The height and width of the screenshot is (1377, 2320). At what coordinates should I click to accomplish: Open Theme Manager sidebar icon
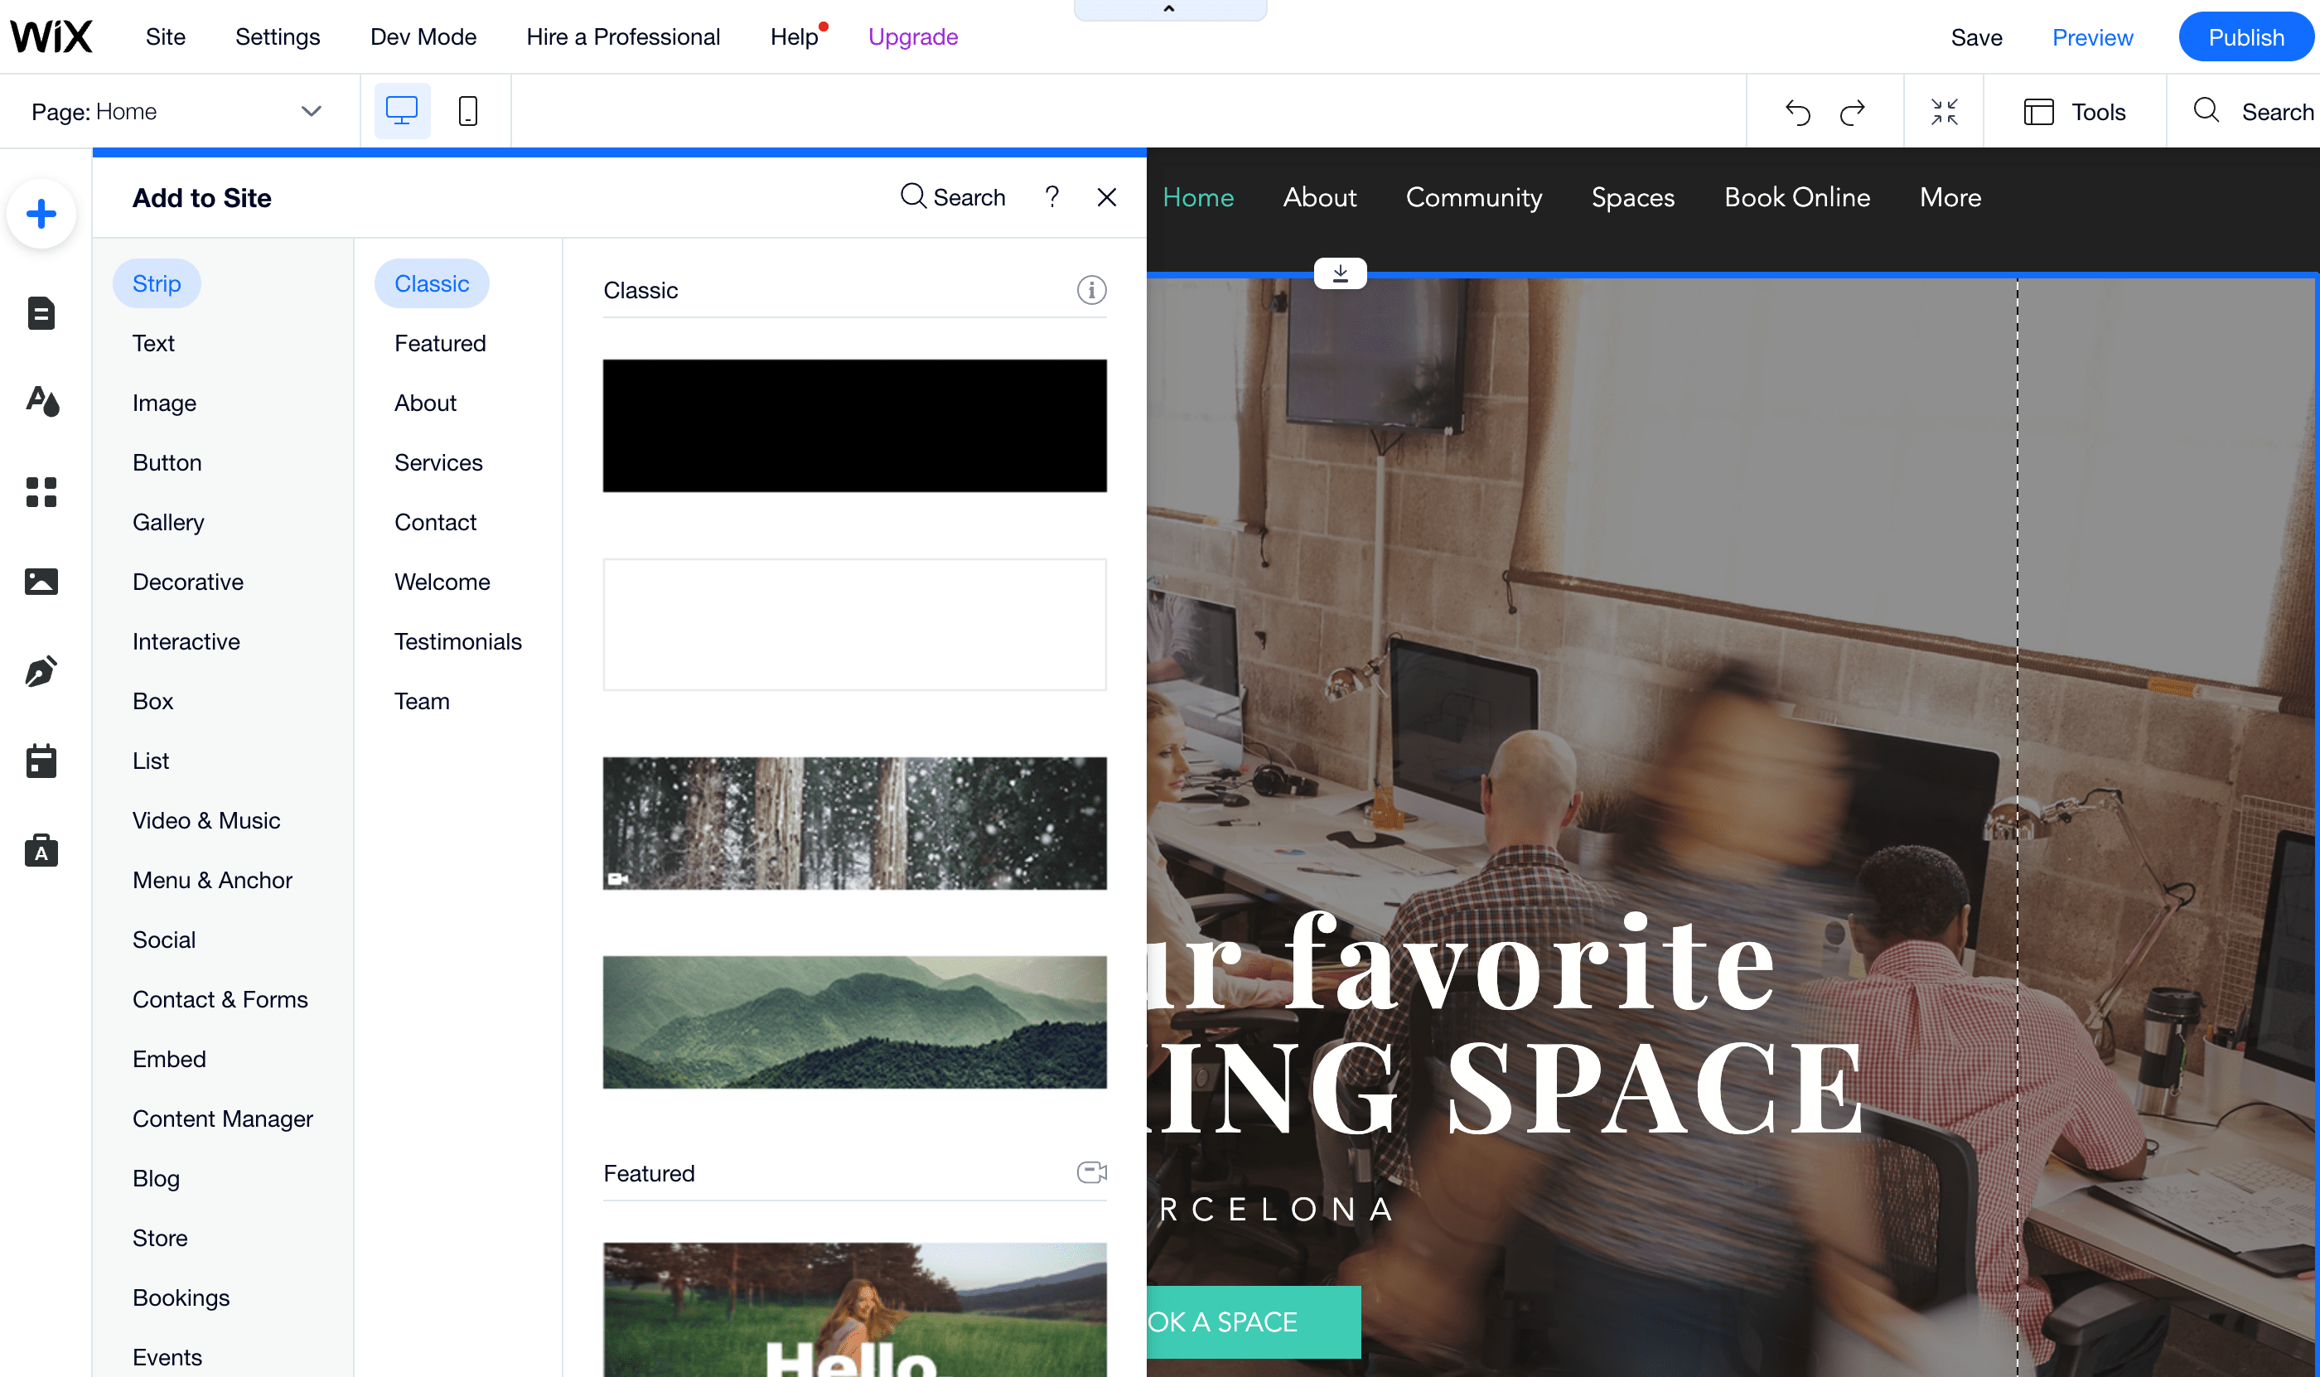point(41,401)
